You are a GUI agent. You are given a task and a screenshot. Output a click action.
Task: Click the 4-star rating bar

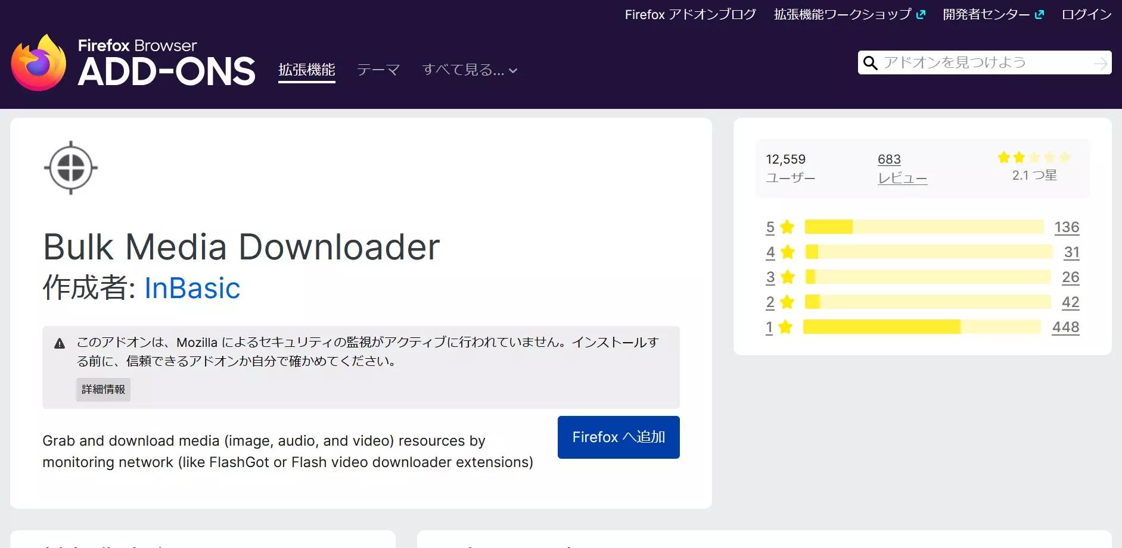[929, 252]
